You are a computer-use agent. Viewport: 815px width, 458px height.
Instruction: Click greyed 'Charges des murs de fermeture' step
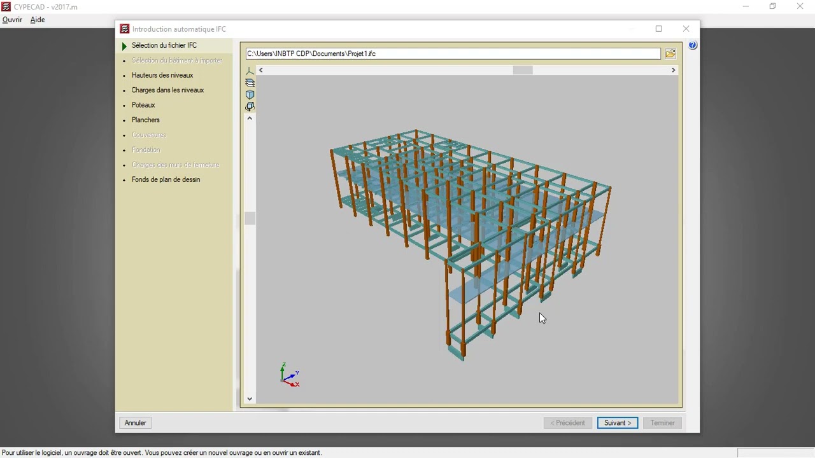175,165
